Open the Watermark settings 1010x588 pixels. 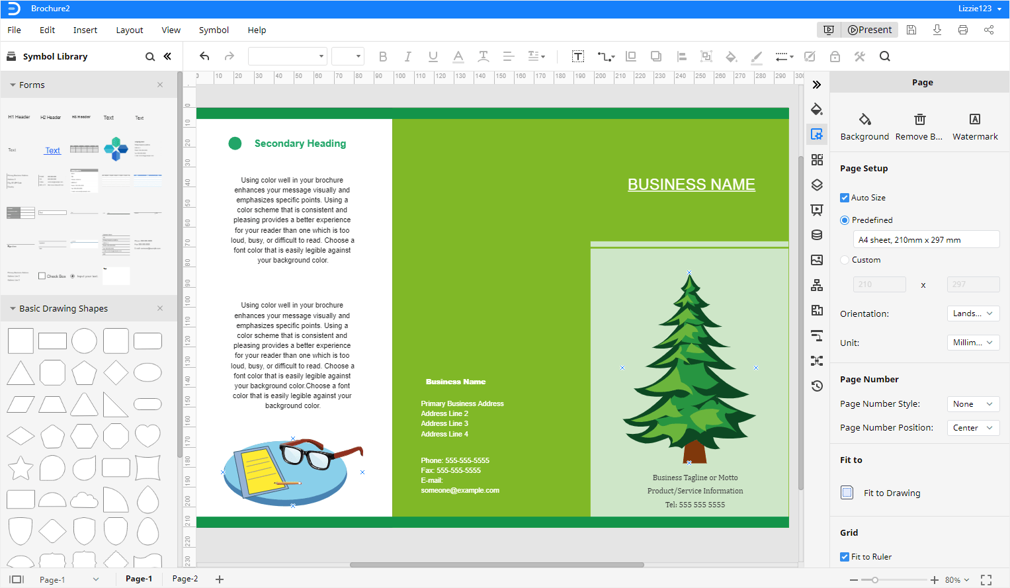pos(974,126)
